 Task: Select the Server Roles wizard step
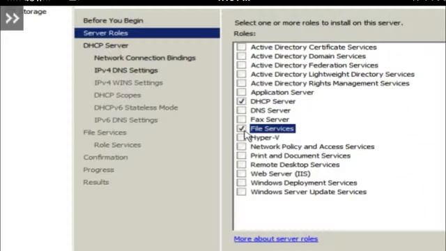[147, 33]
